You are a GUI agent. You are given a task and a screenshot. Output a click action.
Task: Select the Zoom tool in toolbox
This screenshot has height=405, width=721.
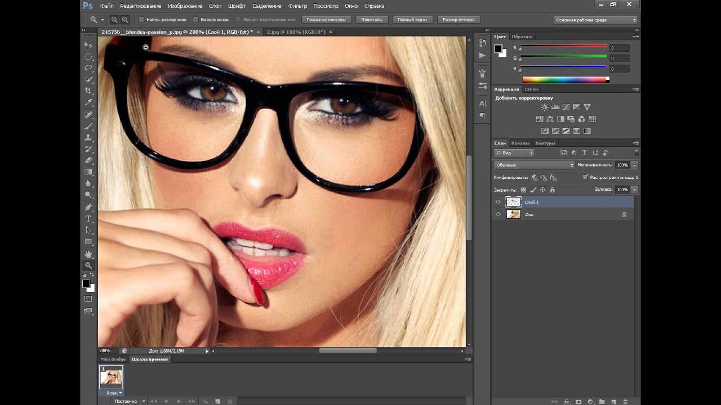(88, 265)
